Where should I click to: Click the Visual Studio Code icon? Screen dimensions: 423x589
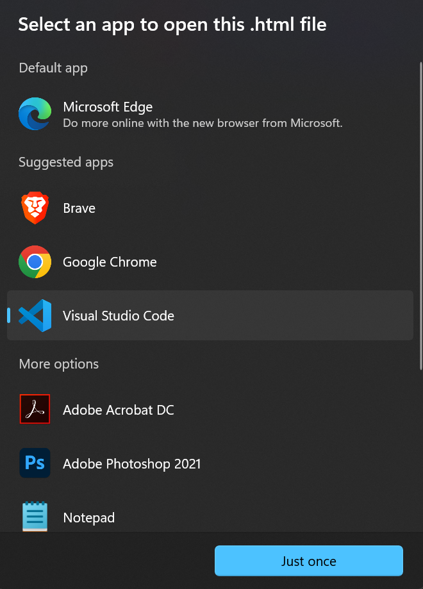pyautogui.click(x=35, y=315)
